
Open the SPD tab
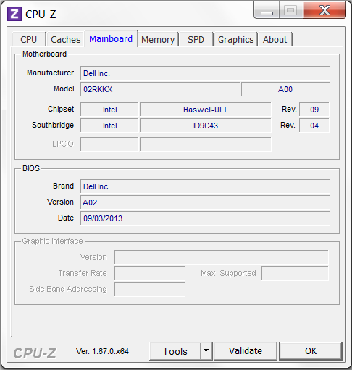[196, 39]
